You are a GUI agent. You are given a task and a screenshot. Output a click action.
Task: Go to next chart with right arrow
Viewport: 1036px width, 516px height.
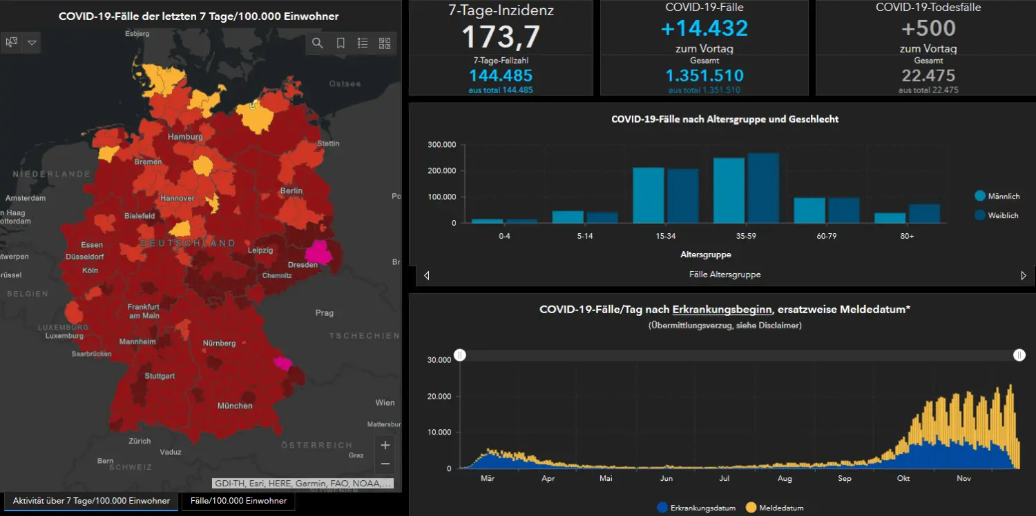pos(1024,275)
